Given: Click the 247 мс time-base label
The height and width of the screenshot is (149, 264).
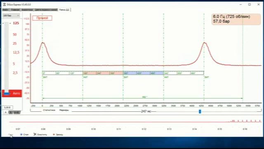Looking at the screenshot, I should (146, 111).
